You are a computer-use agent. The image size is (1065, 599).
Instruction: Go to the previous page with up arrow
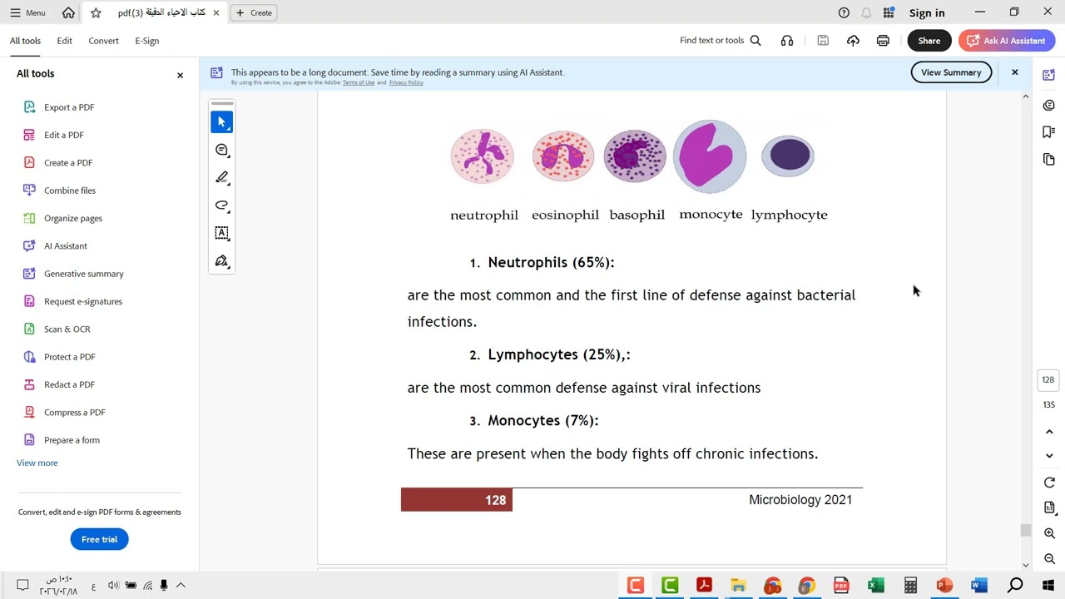point(1049,432)
